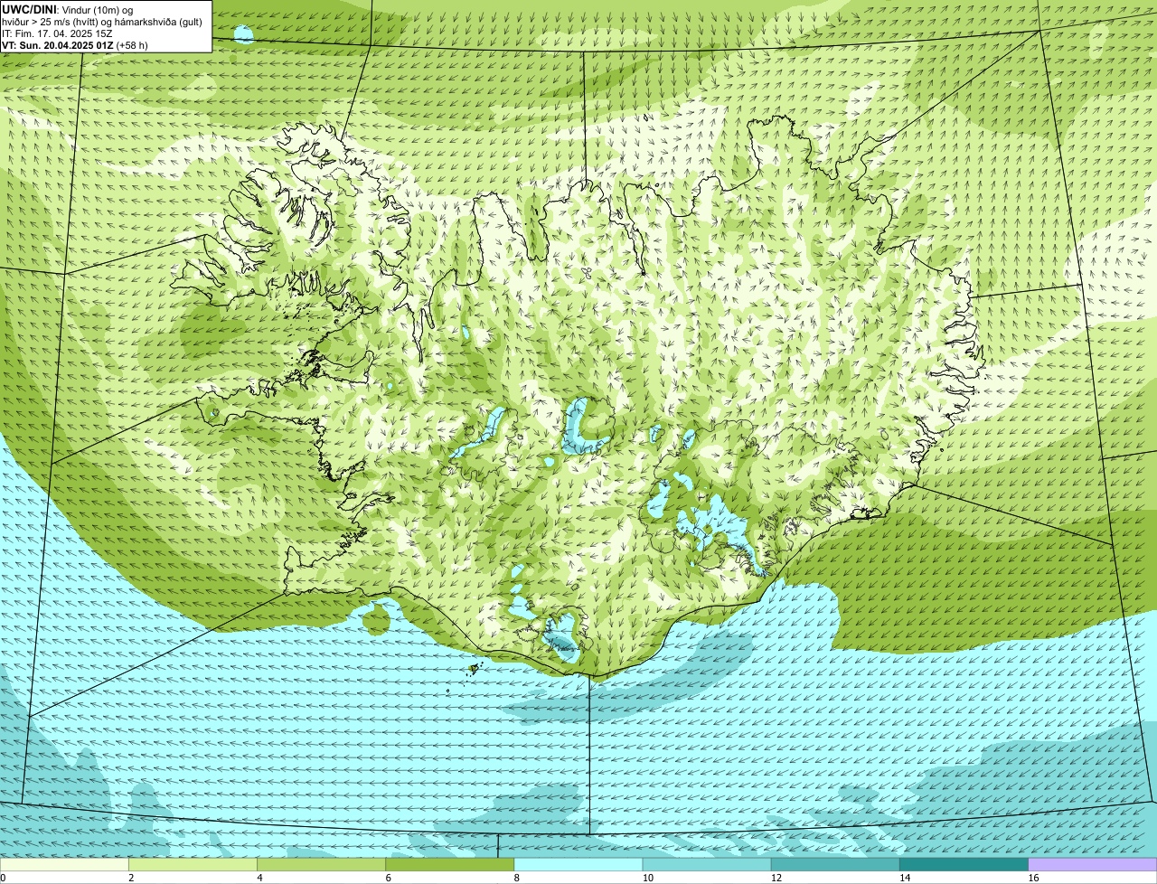Click the '8' tick label under the color scale

point(517,878)
